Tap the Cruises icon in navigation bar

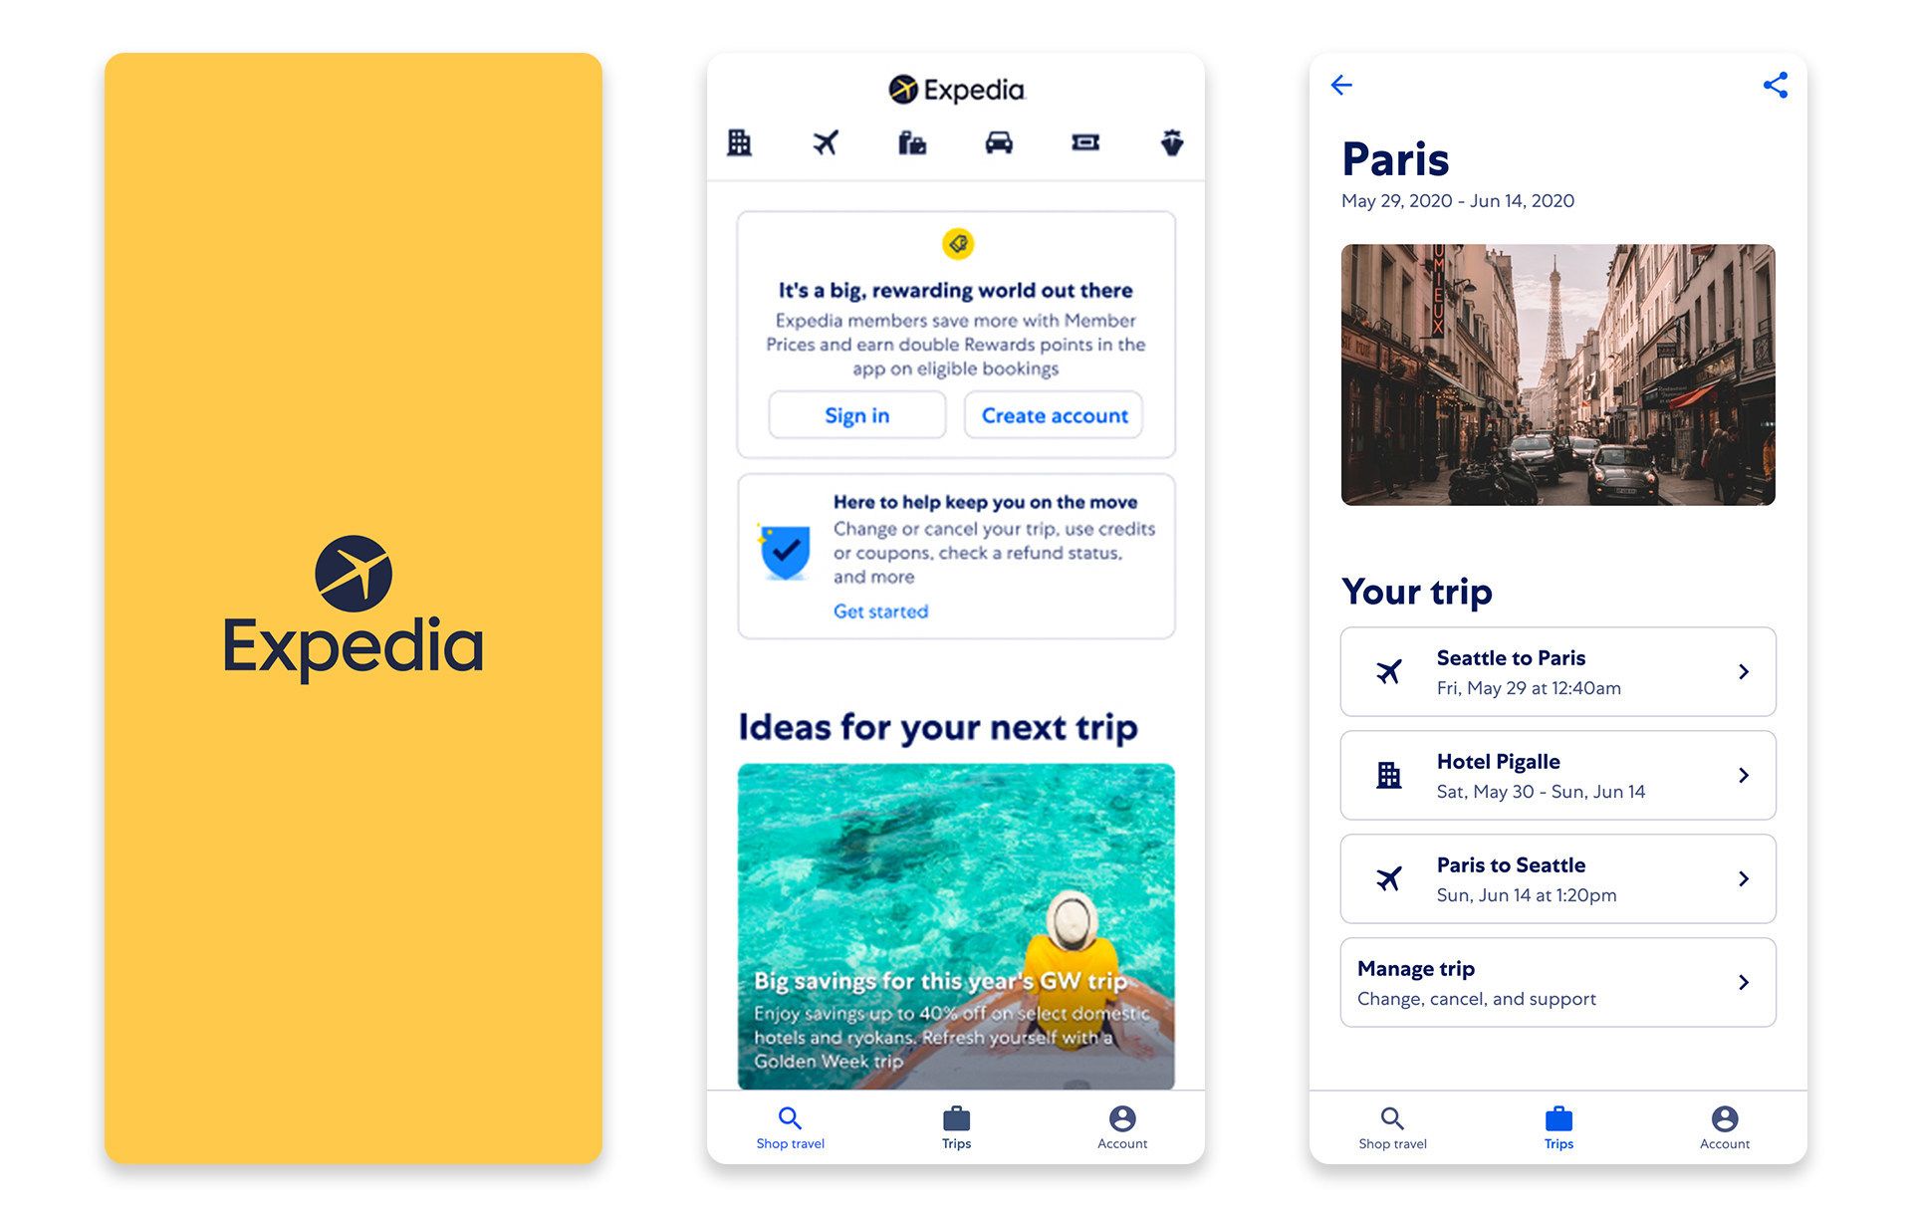coord(1175,143)
